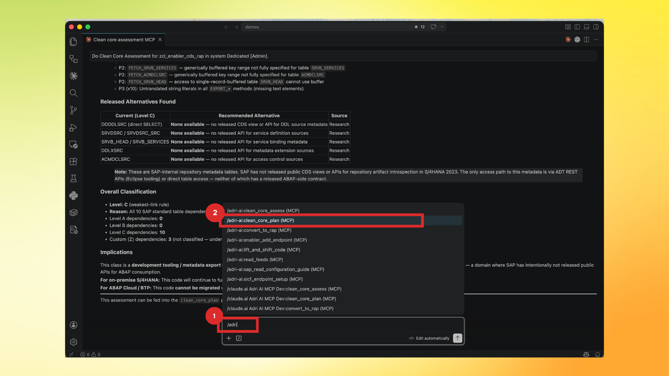Viewport: 669px width, 376px height.
Task: Open the ChatGPT icon in the editor toolbar
Action: 577,39
